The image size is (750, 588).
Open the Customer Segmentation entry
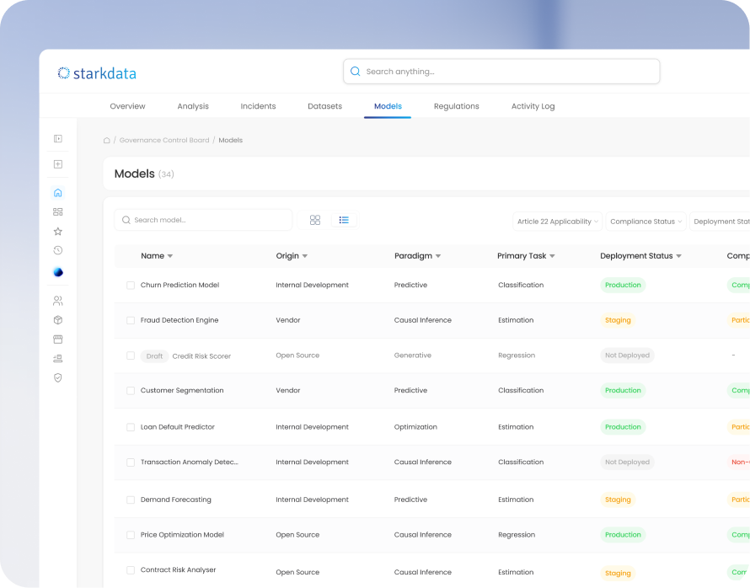tap(182, 390)
